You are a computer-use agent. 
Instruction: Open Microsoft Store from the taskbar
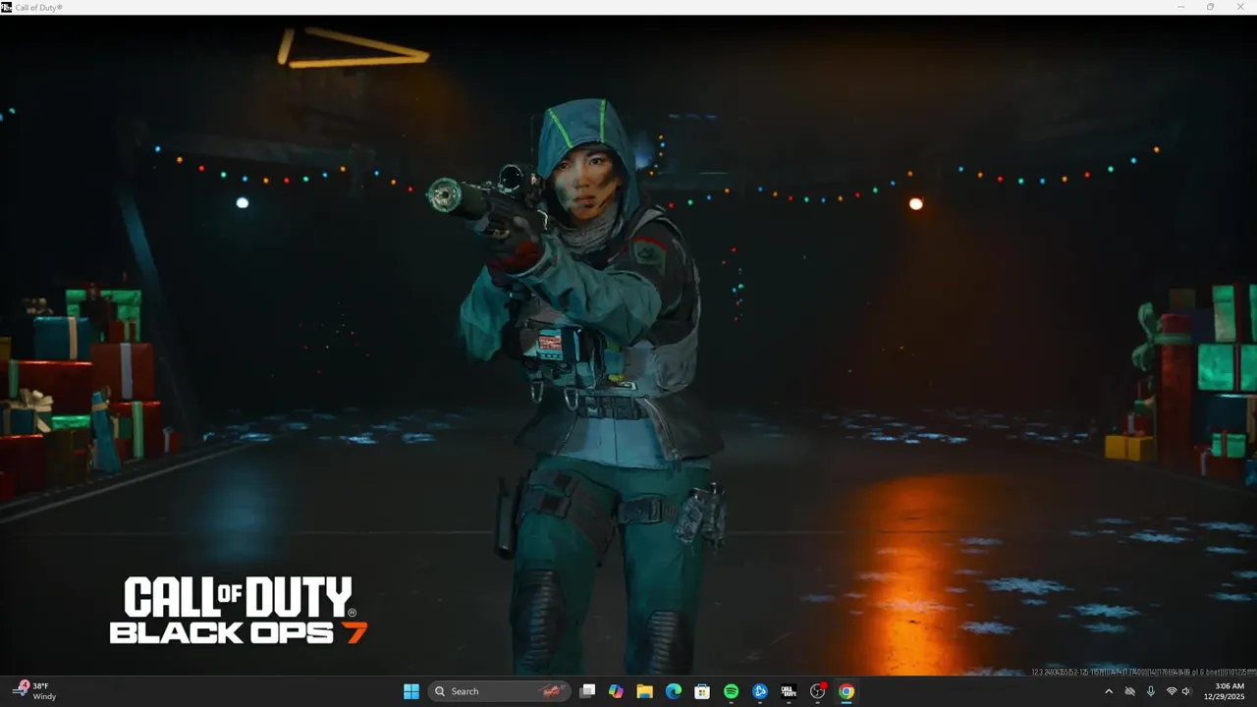(702, 691)
